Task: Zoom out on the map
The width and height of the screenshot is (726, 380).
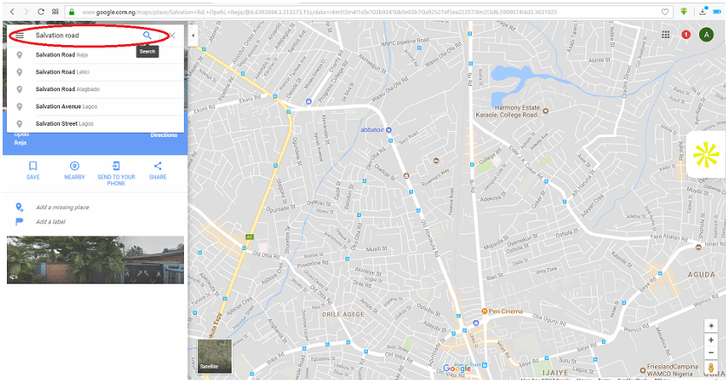Action: [x=711, y=354]
